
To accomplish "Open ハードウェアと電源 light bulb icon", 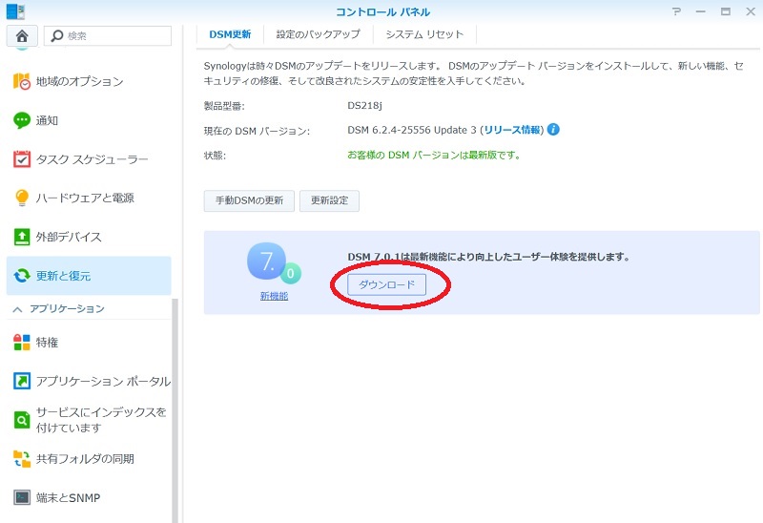I will point(21,198).
